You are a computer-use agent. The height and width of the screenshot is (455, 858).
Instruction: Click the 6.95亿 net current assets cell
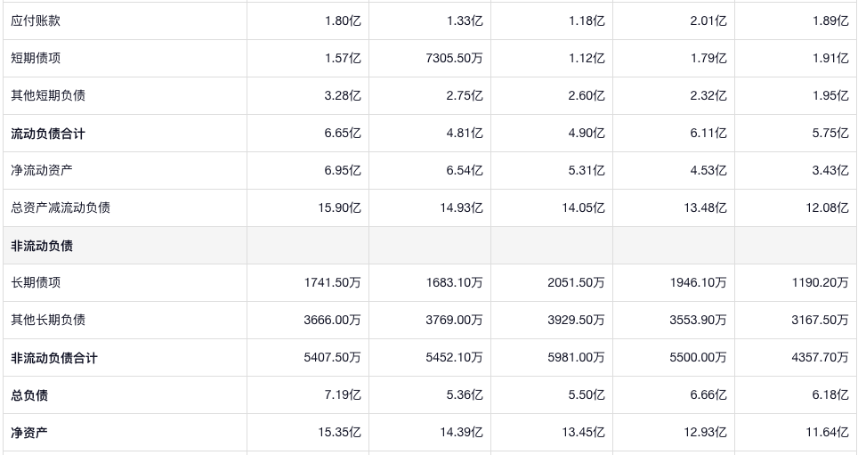(x=343, y=170)
